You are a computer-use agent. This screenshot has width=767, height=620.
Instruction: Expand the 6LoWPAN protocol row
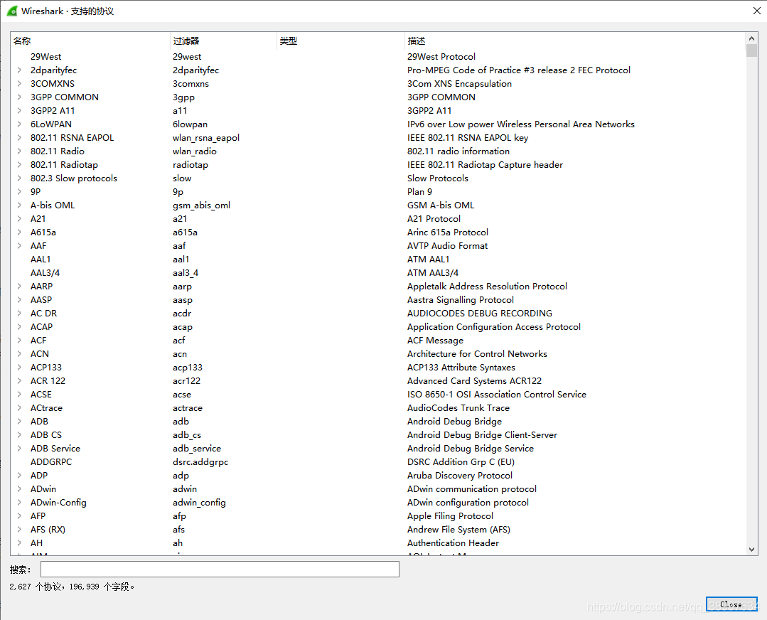20,124
